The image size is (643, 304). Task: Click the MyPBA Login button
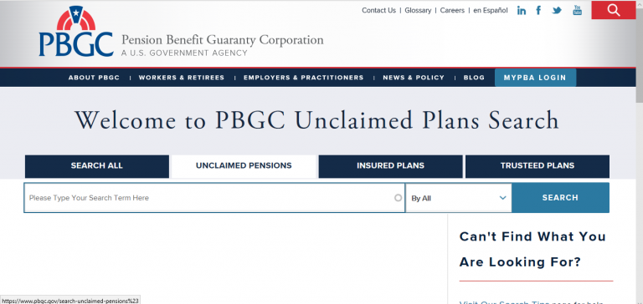(x=535, y=78)
